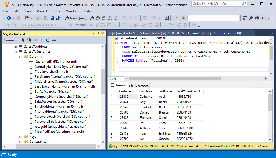
Task: Click the Open File folder icon
Action: pyautogui.click(x=46, y=18)
